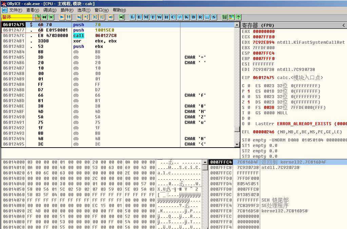Select stack entry at 0007FFC4
Image resolution: width=347 pixels, height=229 pixels.
coord(278,162)
